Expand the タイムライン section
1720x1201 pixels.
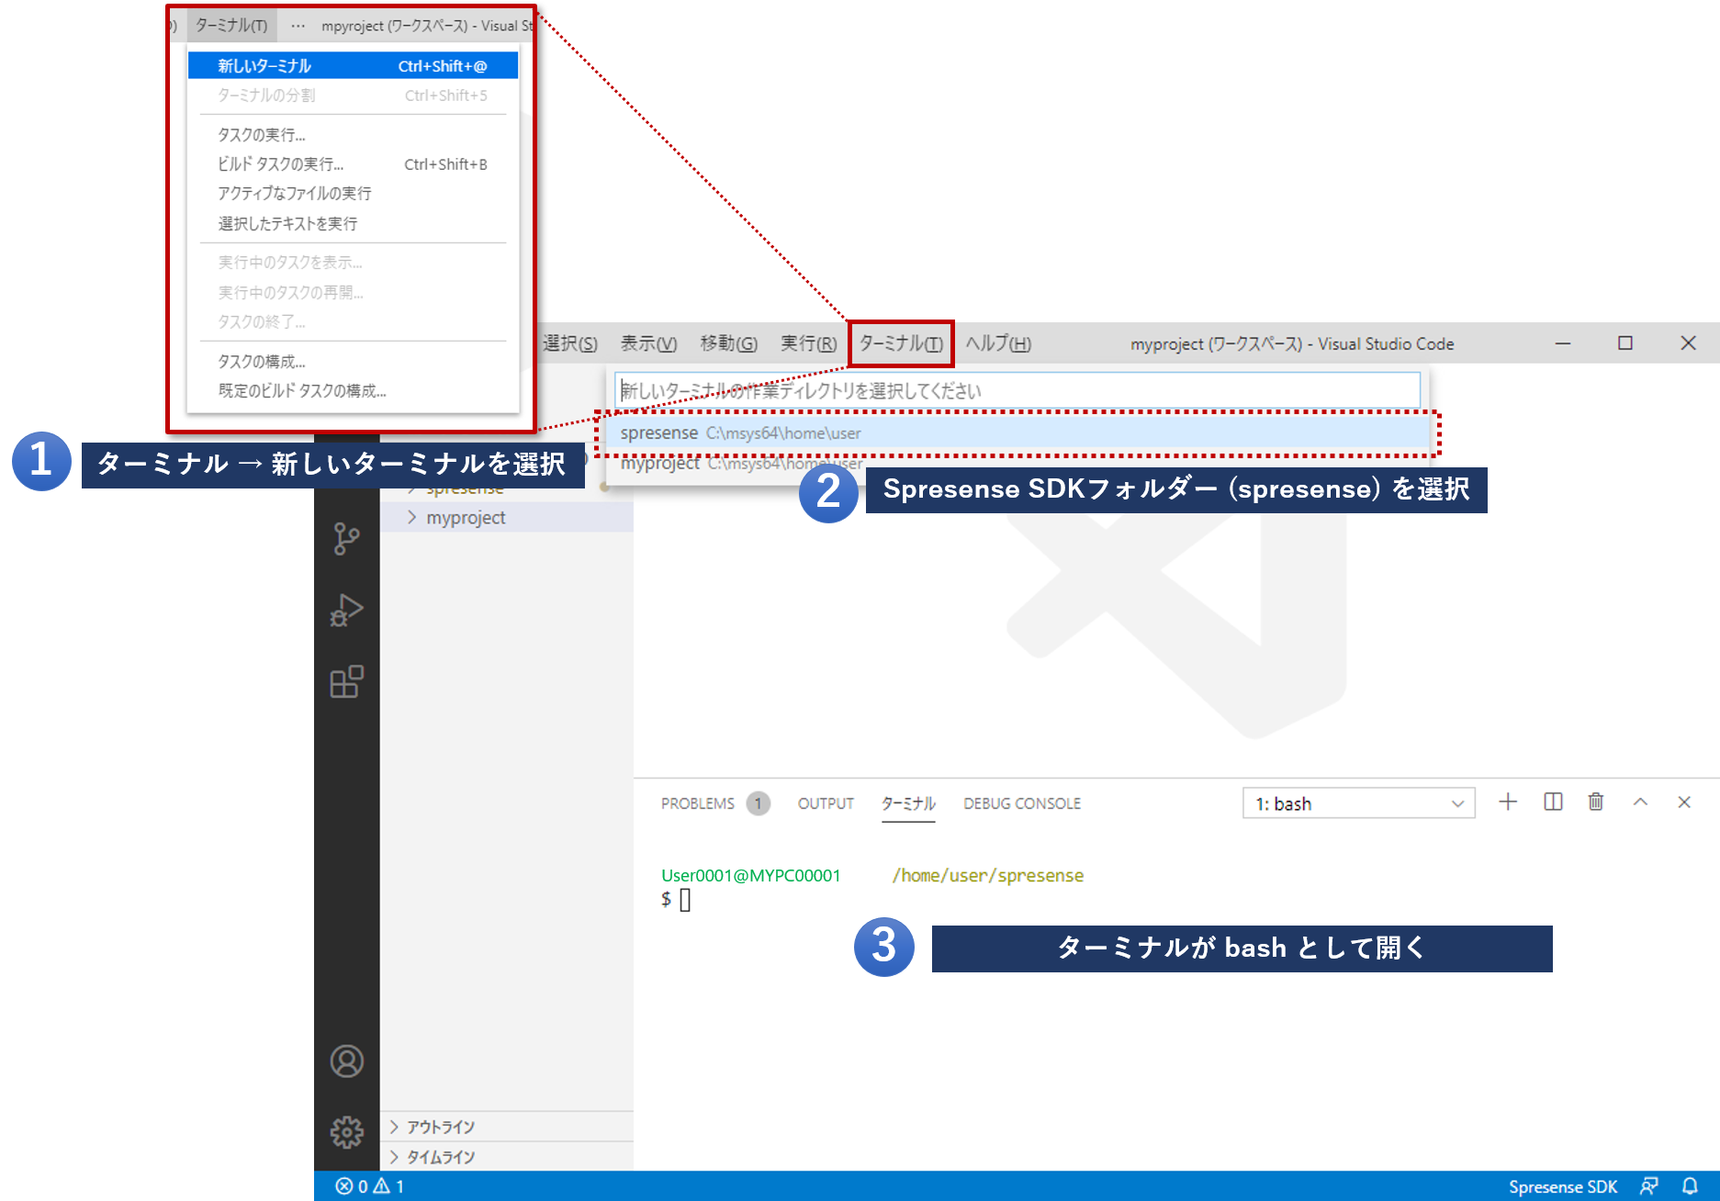(441, 1157)
